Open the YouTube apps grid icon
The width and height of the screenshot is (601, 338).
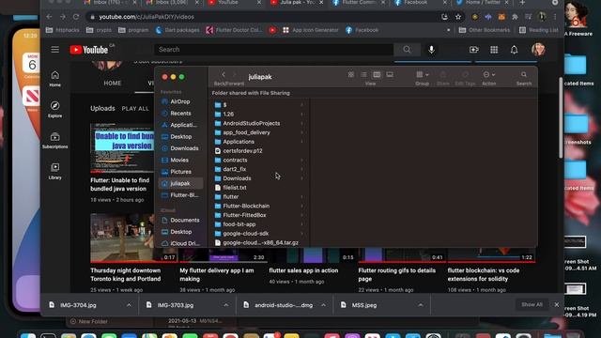click(494, 50)
